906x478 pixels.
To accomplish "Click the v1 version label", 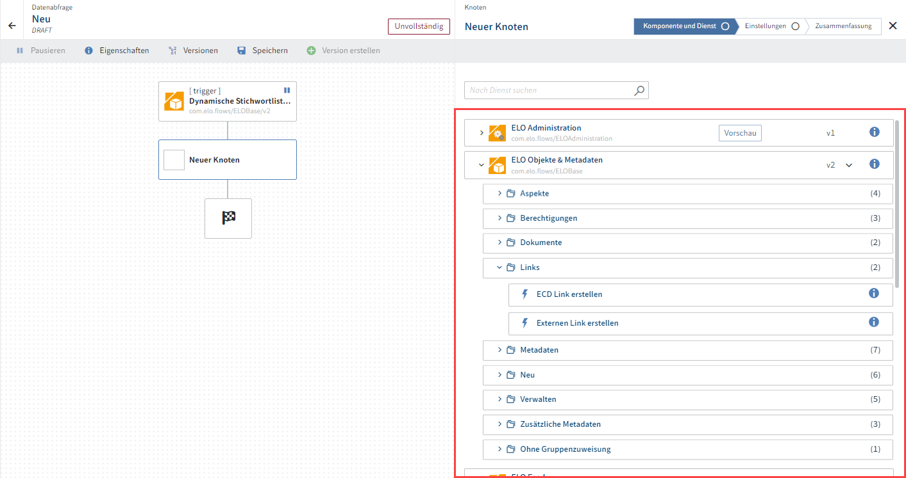I will 830,133.
